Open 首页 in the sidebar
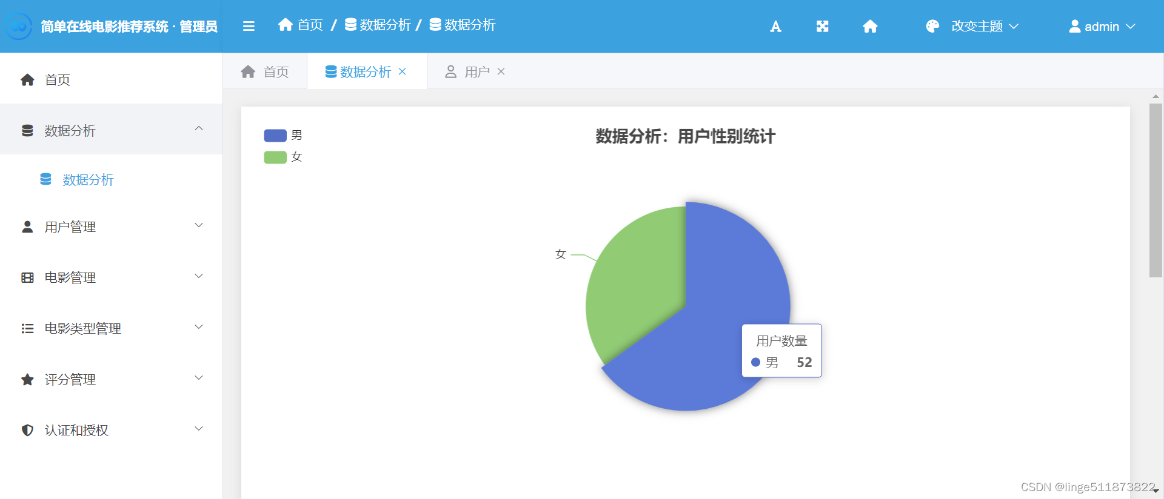The width and height of the screenshot is (1164, 499). click(111, 79)
